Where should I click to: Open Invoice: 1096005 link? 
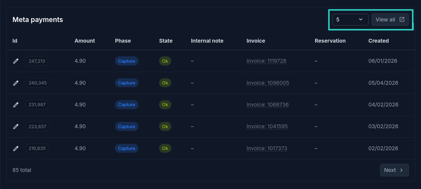[268, 83]
